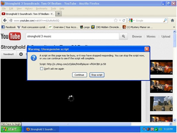The image size is (177, 133).
Task: Click the Firefox back arrow button
Action: tap(5, 20)
